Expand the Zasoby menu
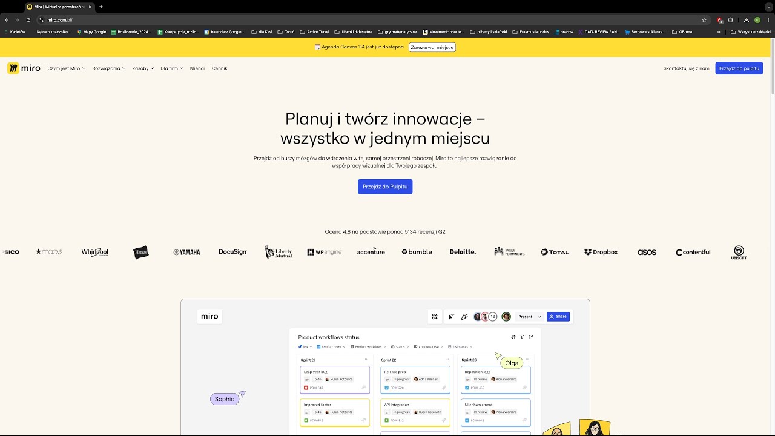This screenshot has height=436, width=775. click(143, 68)
